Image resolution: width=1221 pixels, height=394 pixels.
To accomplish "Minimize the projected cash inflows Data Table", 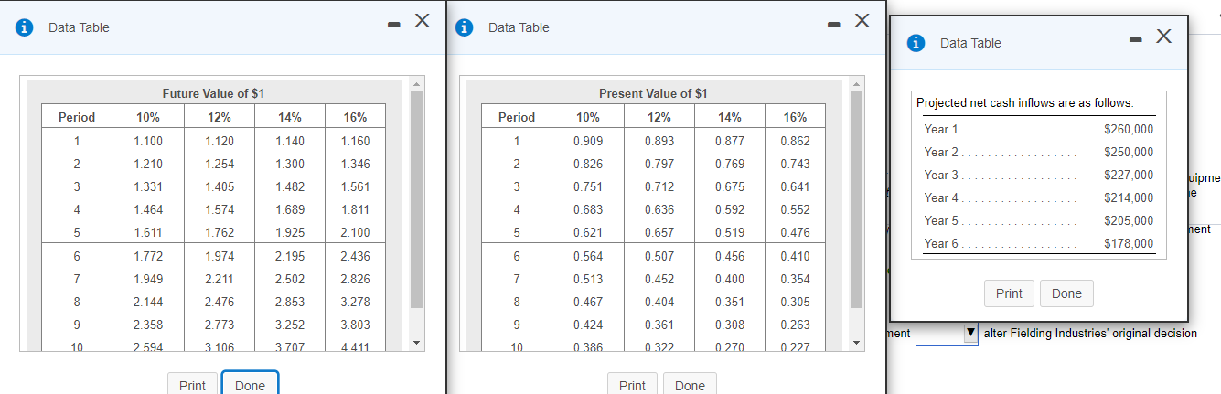I will click(1137, 38).
